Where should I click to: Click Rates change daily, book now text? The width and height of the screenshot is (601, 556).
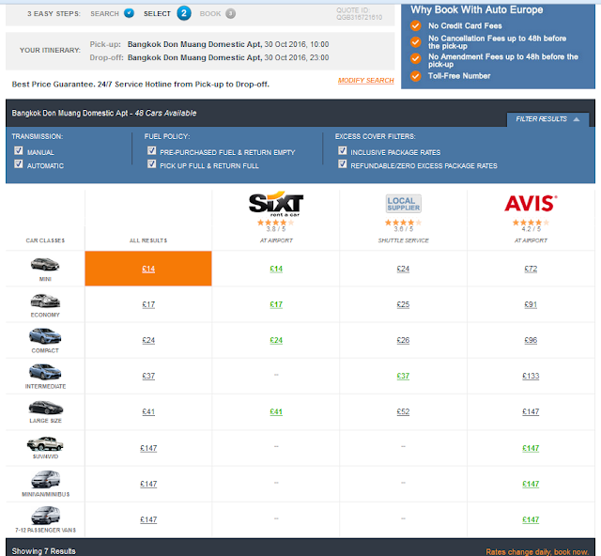(x=537, y=552)
